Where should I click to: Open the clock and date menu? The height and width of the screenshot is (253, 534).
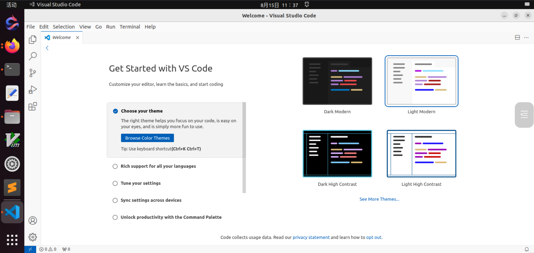pyautogui.click(x=279, y=5)
